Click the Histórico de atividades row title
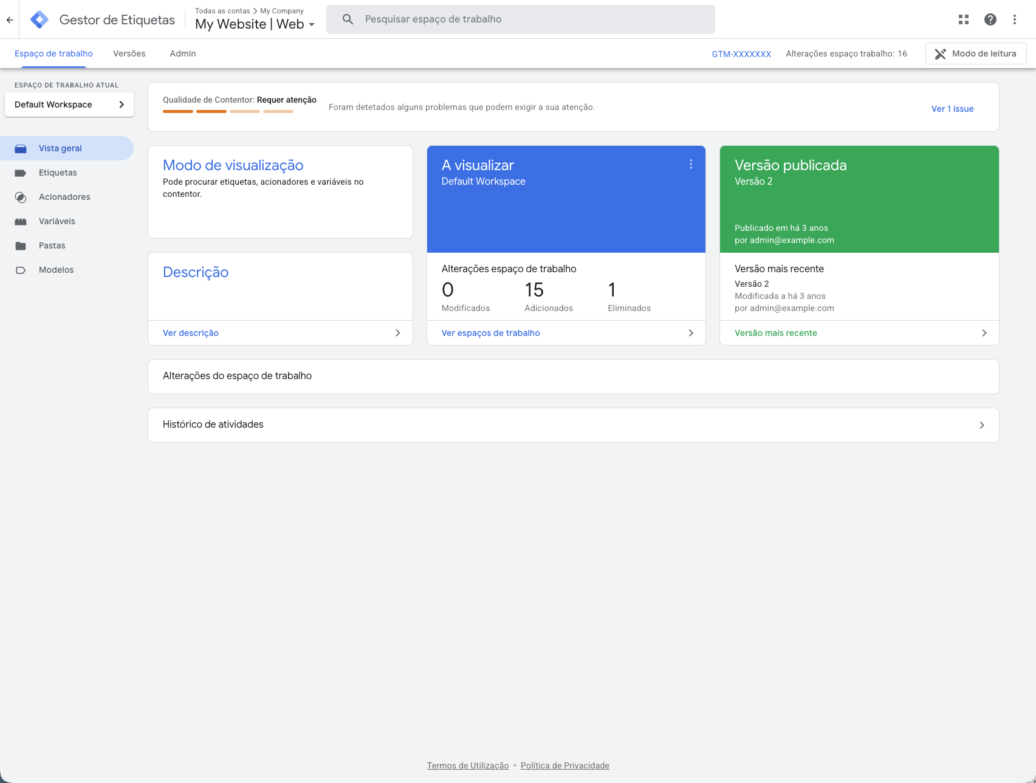This screenshot has width=1036, height=783. click(x=213, y=425)
